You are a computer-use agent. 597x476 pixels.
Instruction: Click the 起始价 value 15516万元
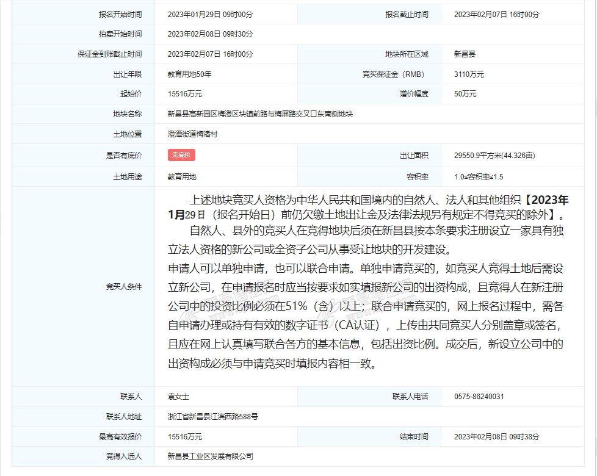tap(185, 94)
